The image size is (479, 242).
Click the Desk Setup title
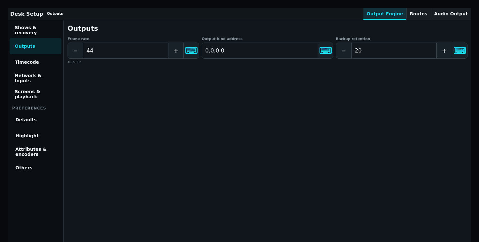click(27, 14)
